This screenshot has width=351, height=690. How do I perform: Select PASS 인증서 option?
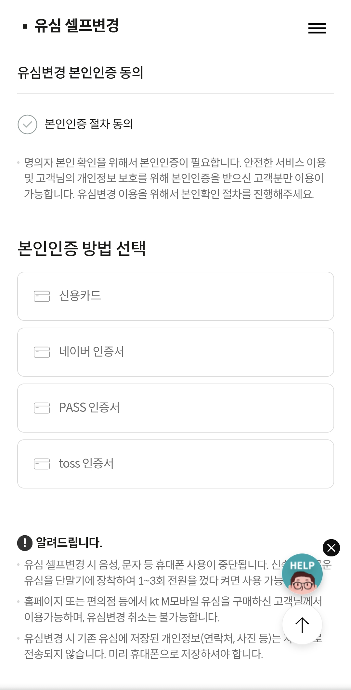point(175,408)
